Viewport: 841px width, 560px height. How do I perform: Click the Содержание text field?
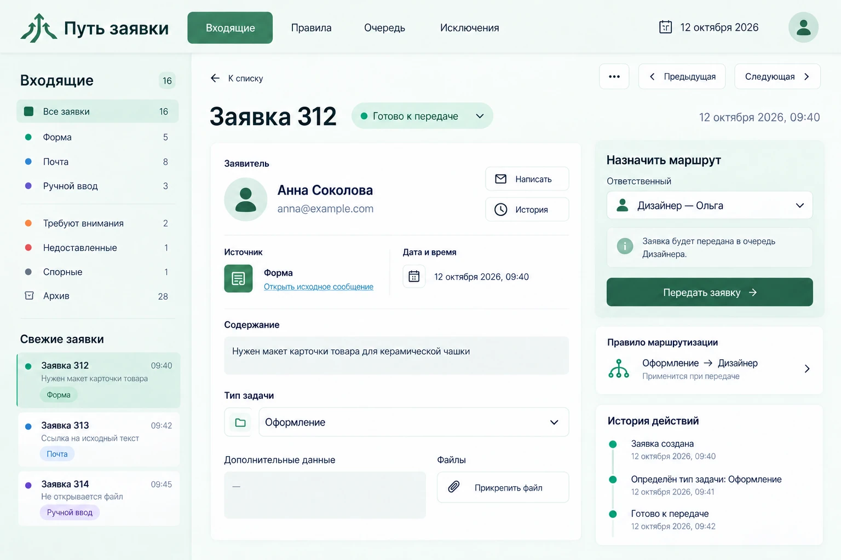(396, 355)
